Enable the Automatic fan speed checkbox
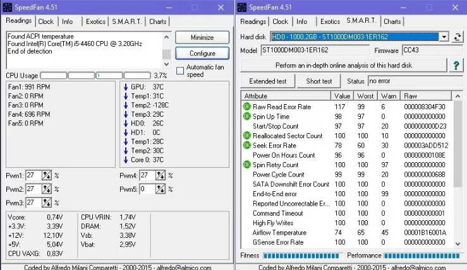 pos(180,71)
